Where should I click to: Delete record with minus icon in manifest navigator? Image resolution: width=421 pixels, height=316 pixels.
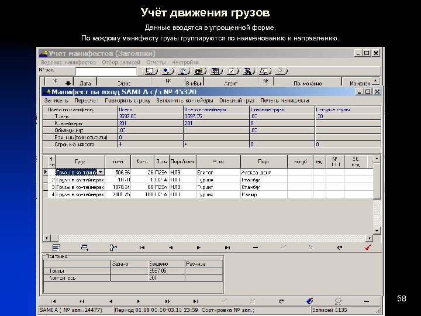pyautogui.click(x=255, y=248)
